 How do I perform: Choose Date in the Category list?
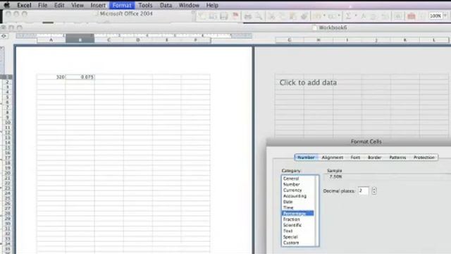[298, 202]
